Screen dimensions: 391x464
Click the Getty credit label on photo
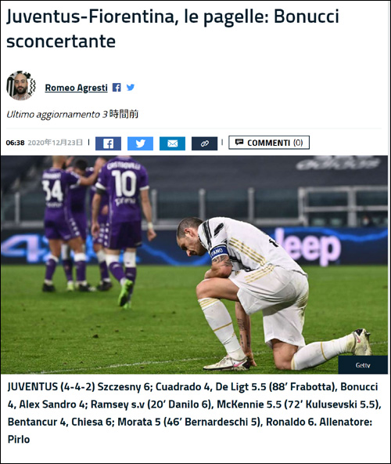pos(363,365)
